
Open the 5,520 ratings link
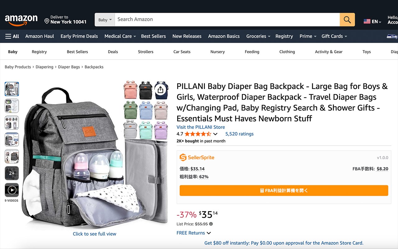click(x=239, y=134)
